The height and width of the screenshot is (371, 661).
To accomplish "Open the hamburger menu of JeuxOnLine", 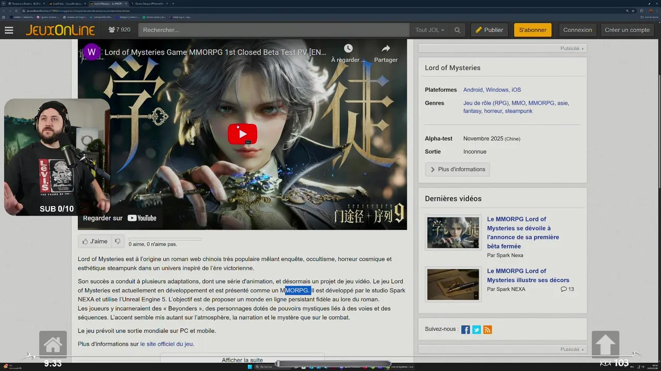I will 9,30.
